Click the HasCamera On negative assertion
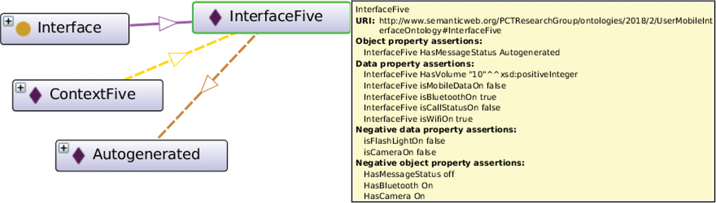 [x=394, y=196]
